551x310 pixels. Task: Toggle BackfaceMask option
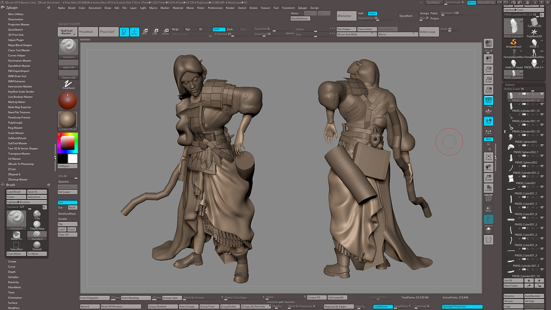(67, 214)
